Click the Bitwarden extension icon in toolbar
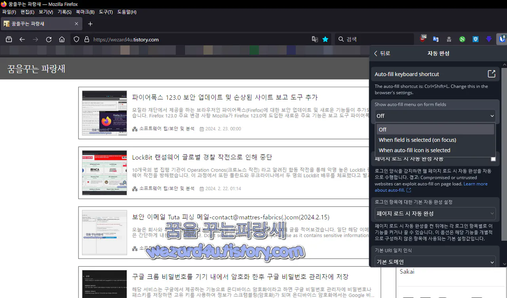Image resolution: width=507 pixels, height=298 pixels. click(x=502, y=39)
